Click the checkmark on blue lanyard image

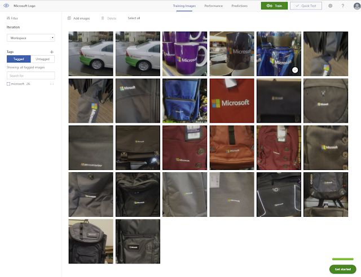point(295,70)
